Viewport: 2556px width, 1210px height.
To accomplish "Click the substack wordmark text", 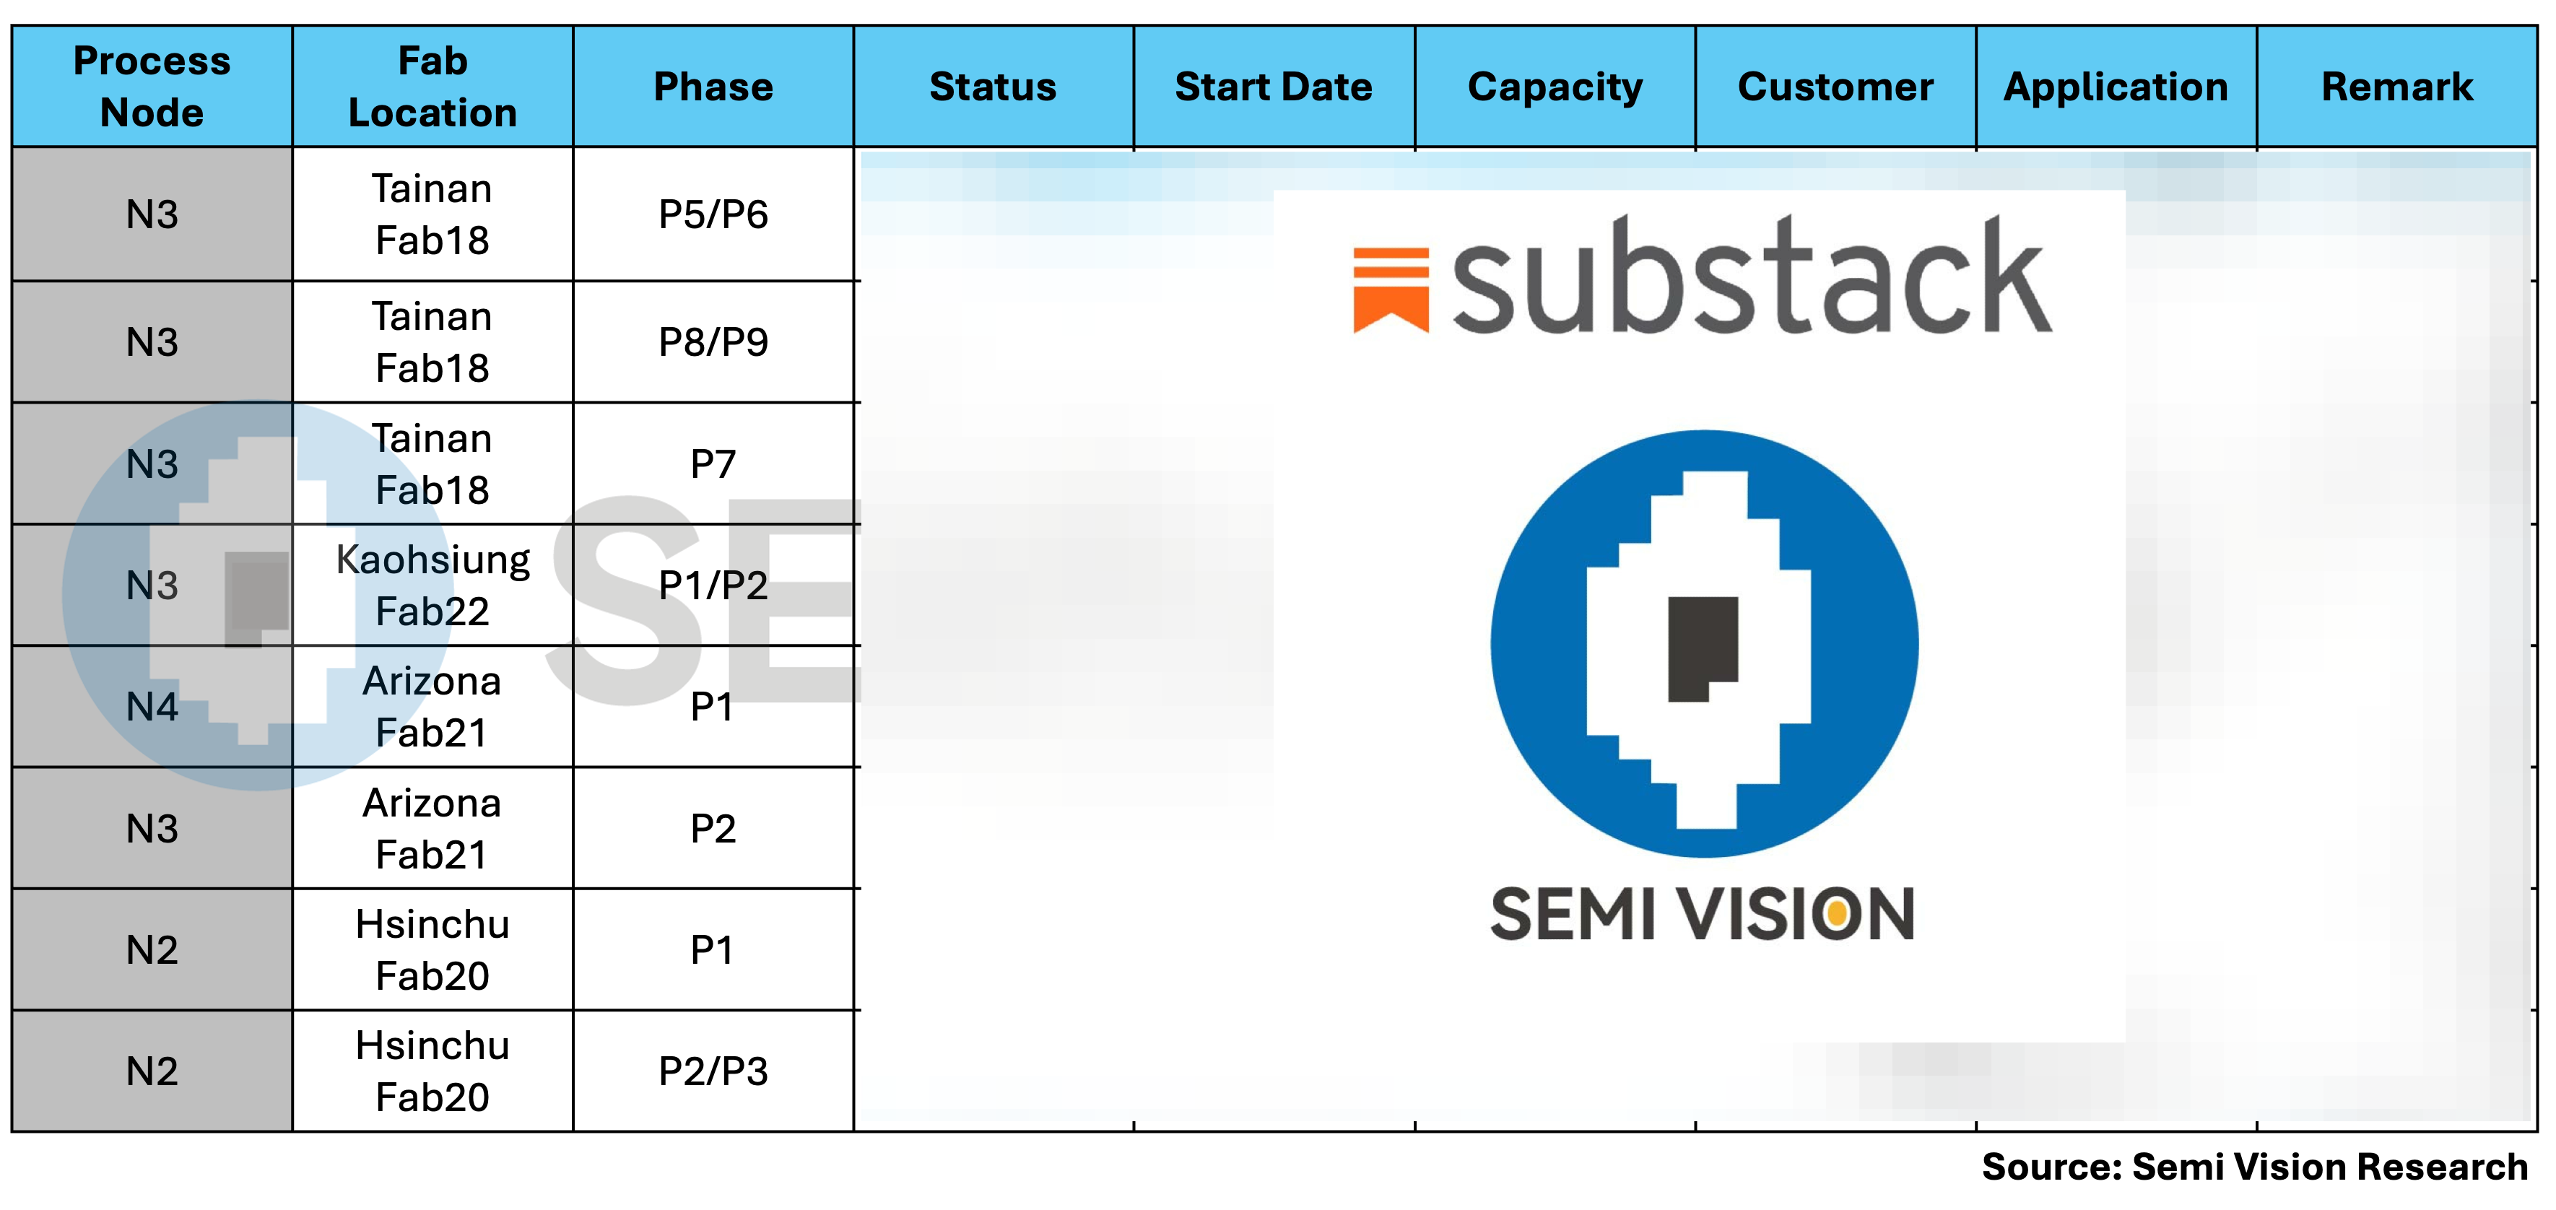I will point(1752,278).
